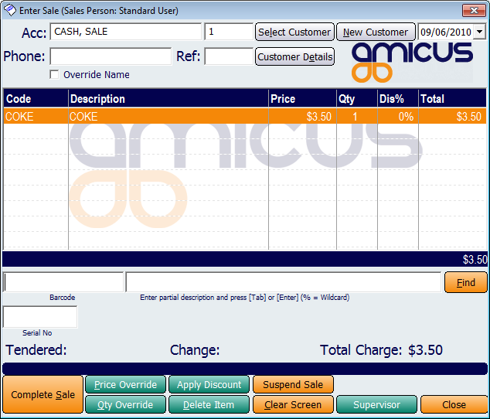Choose Price Override

pyautogui.click(x=125, y=385)
